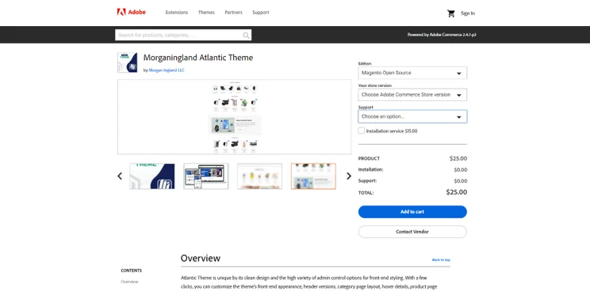This screenshot has width=590, height=291.
Task: Click Powered by Adobe Commerce text
Action: coord(442,35)
